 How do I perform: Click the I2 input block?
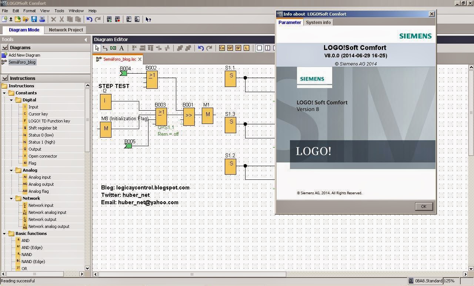[106, 102]
